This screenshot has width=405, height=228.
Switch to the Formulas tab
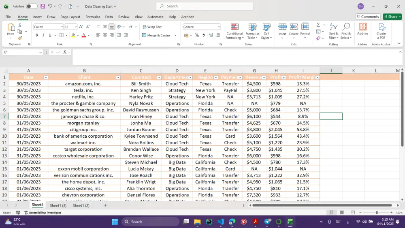point(93,17)
